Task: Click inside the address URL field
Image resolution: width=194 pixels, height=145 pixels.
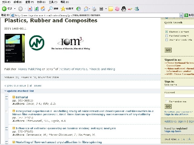Action: pyautogui.click(x=95, y=15)
